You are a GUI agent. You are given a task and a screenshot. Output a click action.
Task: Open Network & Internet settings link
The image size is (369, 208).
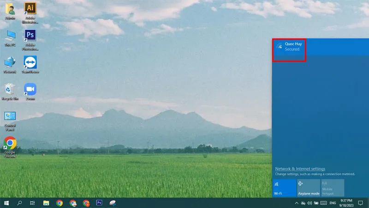click(x=300, y=169)
